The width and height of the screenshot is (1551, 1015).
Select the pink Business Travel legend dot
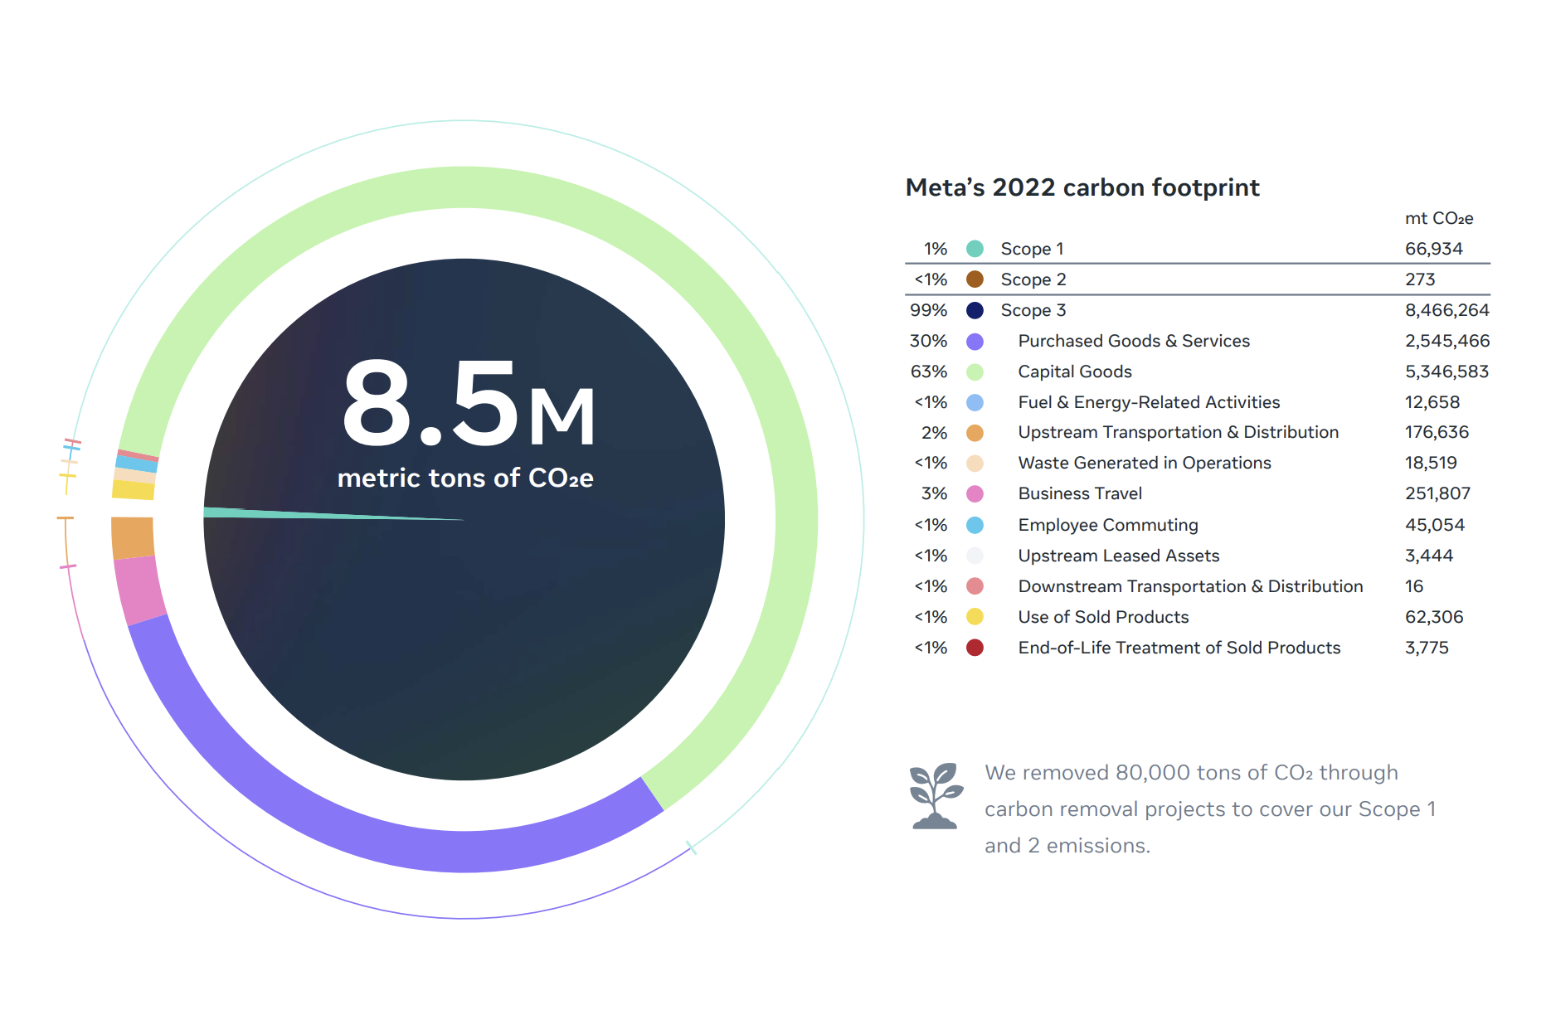(975, 493)
